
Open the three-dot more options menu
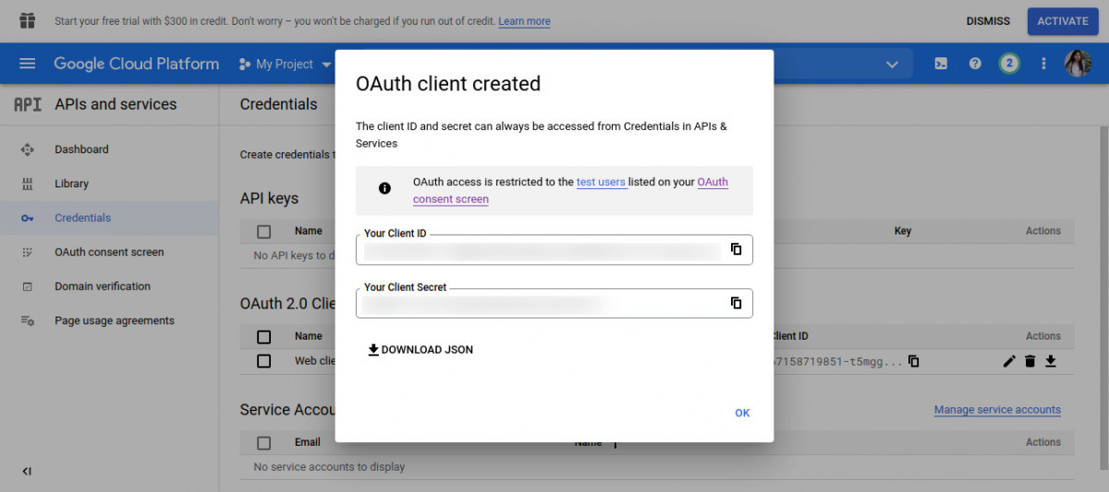1044,64
